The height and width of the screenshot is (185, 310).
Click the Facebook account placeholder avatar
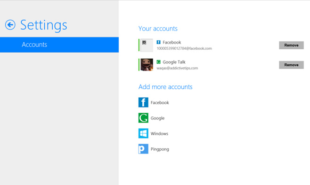tap(147, 46)
